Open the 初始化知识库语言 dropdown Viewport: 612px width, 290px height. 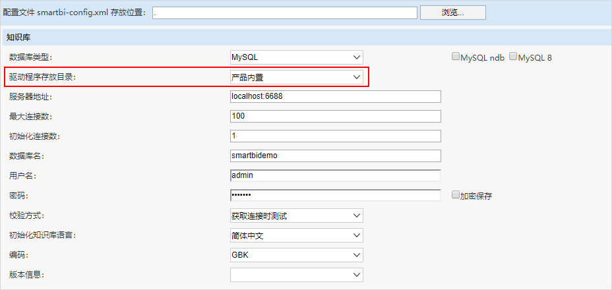297,235
